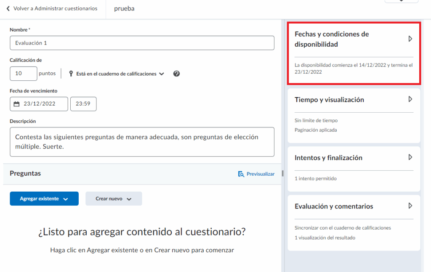Click the back chevron to Administrar cuestionarios
The image size is (431, 272).
point(8,8)
